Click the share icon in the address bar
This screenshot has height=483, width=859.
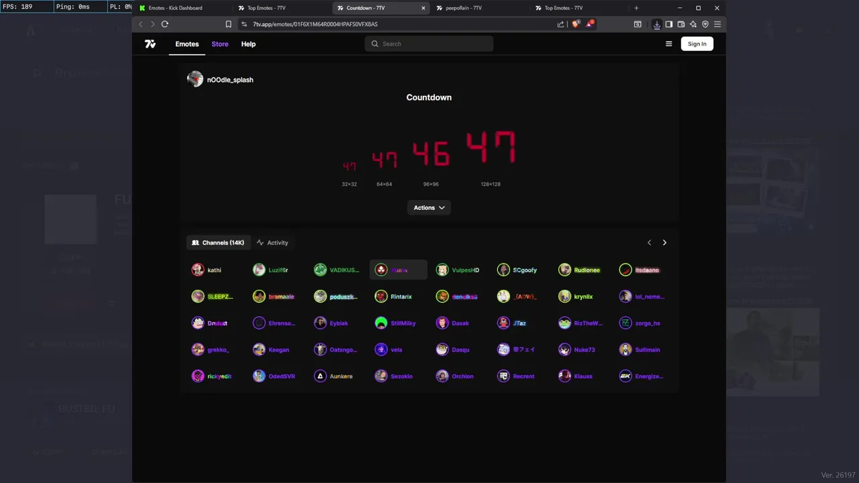[560, 24]
